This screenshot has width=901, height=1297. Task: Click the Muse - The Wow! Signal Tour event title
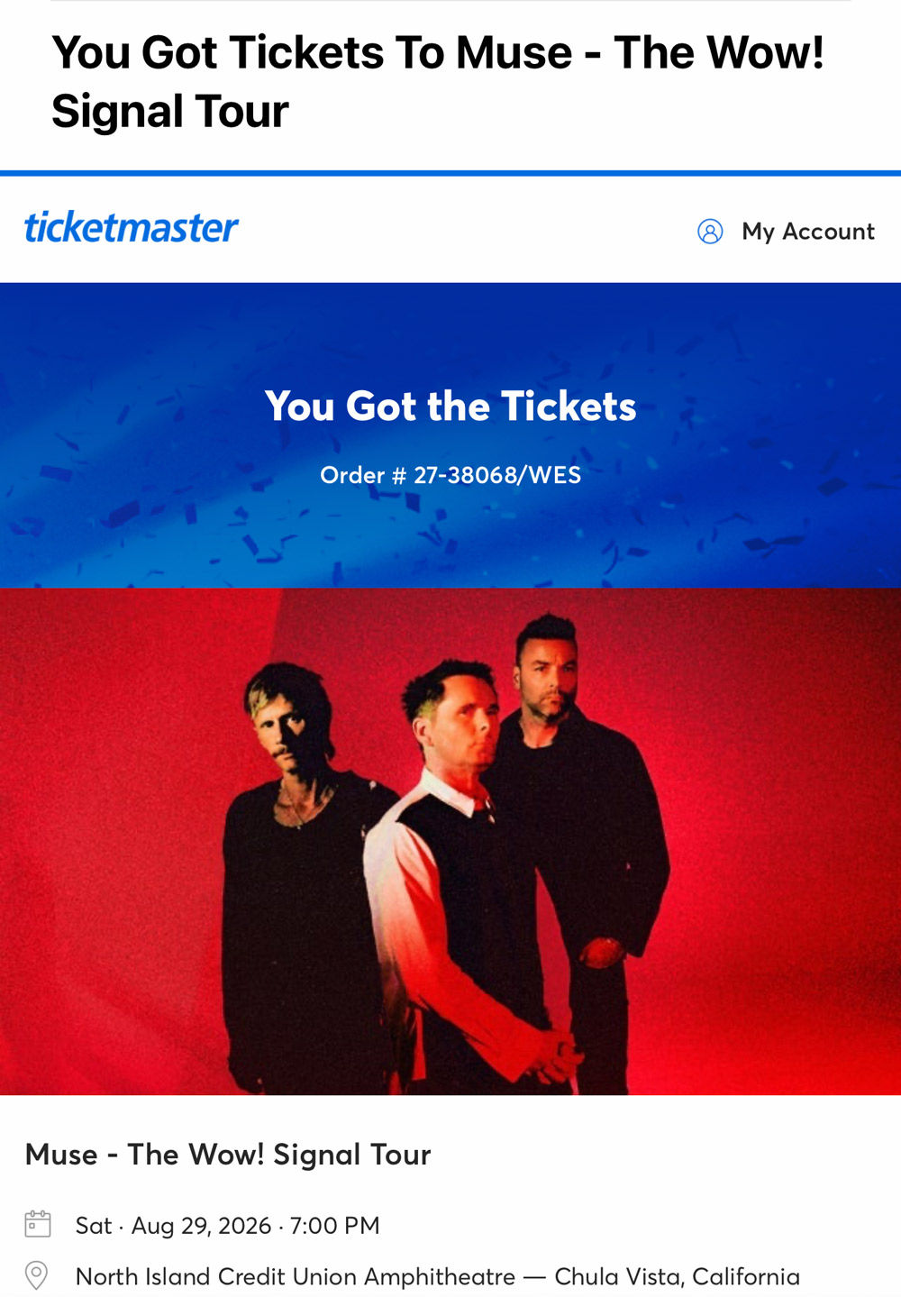228,1155
